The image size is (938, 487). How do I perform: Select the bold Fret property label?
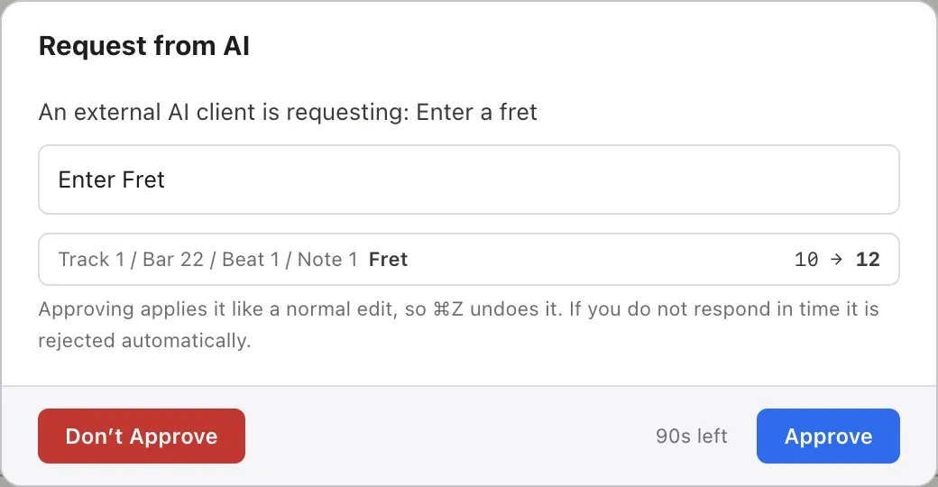388,259
